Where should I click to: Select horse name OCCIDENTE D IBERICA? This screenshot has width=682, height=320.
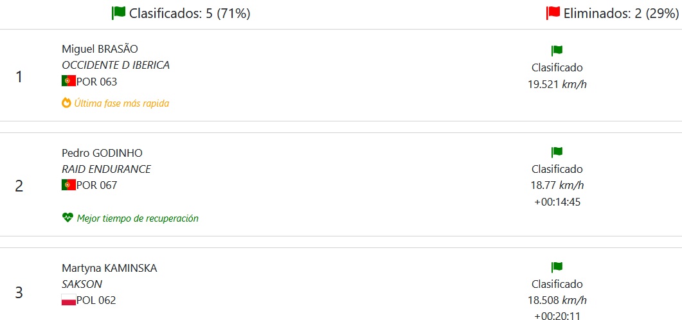pos(116,65)
